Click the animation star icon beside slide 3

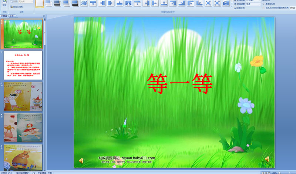click(2, 86)
